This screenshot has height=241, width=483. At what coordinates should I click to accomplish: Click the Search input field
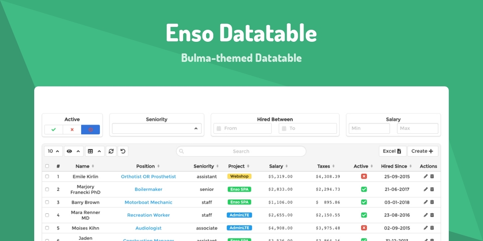tap(241, 151)
